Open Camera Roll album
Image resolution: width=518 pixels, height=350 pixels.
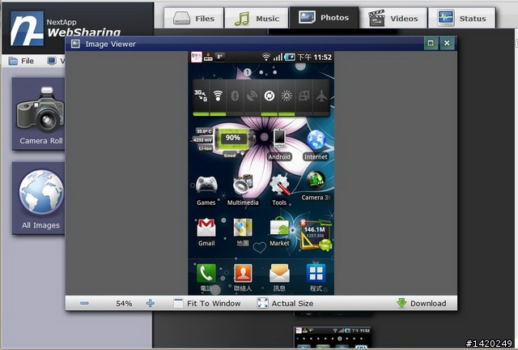point(40,114)
